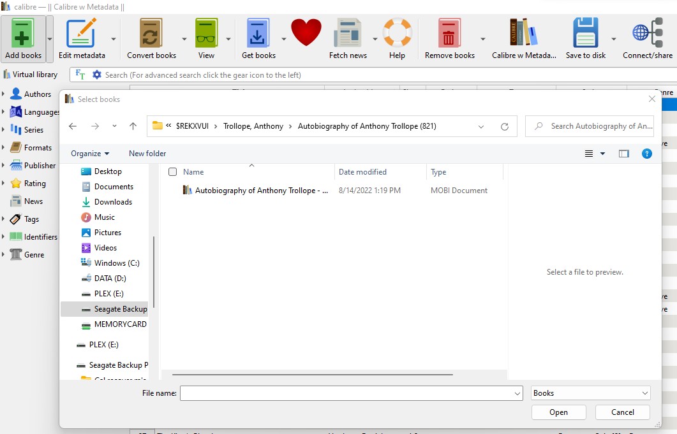The image size is (677, 434).
Task: Open the Books file type dropdown
Action: (591, 393)
